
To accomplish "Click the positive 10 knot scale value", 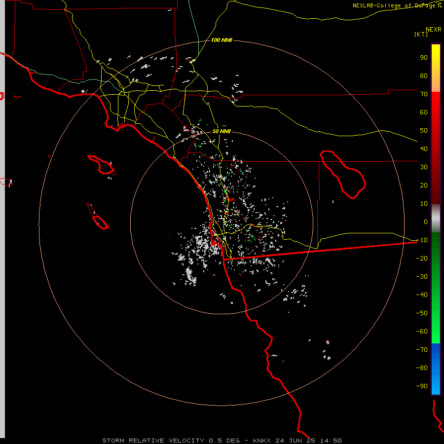I will 424,203.
